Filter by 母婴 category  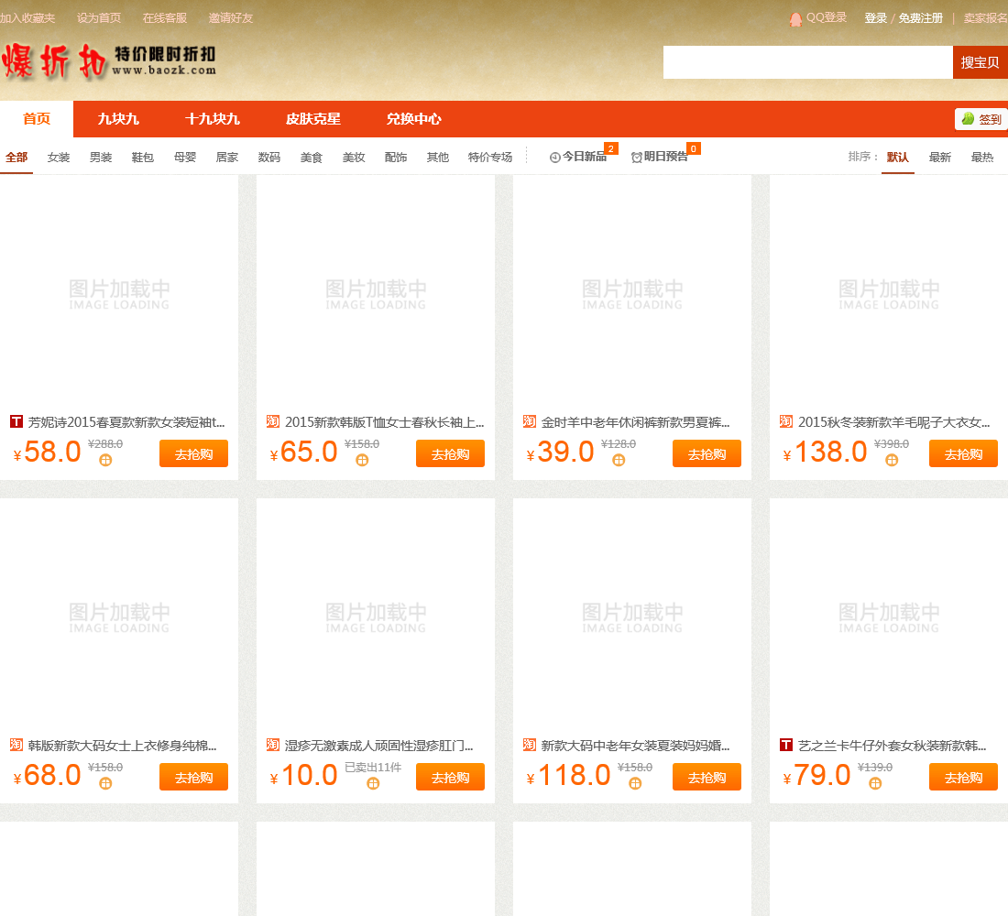[x=185, y=158]
